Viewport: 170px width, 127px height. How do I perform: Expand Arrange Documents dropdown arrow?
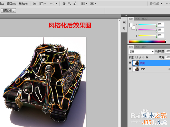tap(87, 4)
